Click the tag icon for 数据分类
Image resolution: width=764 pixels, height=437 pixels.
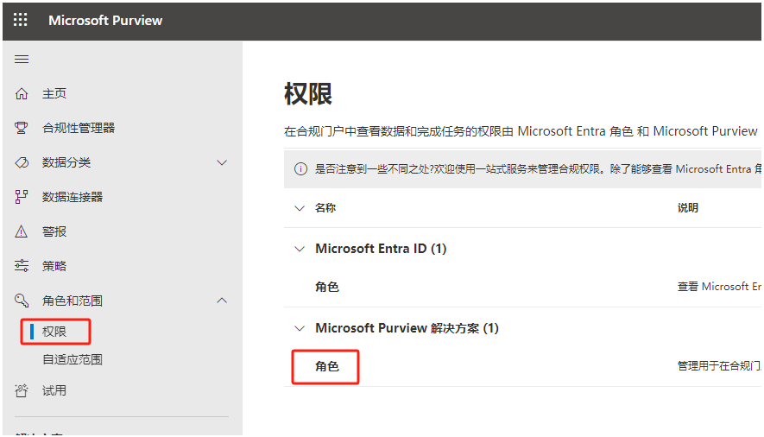[22, 162]
